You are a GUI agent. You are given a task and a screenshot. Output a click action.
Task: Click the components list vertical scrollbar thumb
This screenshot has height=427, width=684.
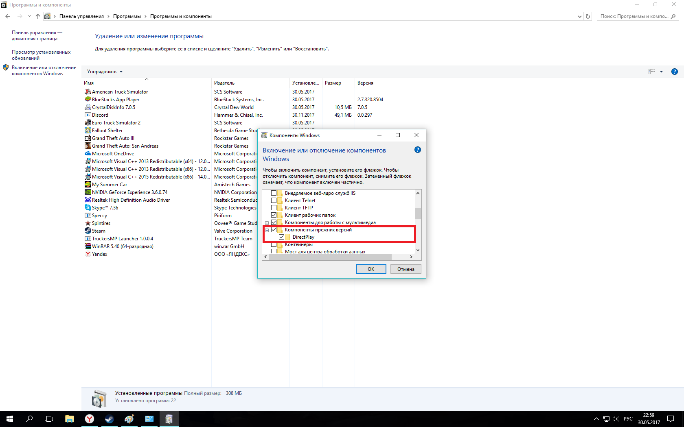click(418, 213)
